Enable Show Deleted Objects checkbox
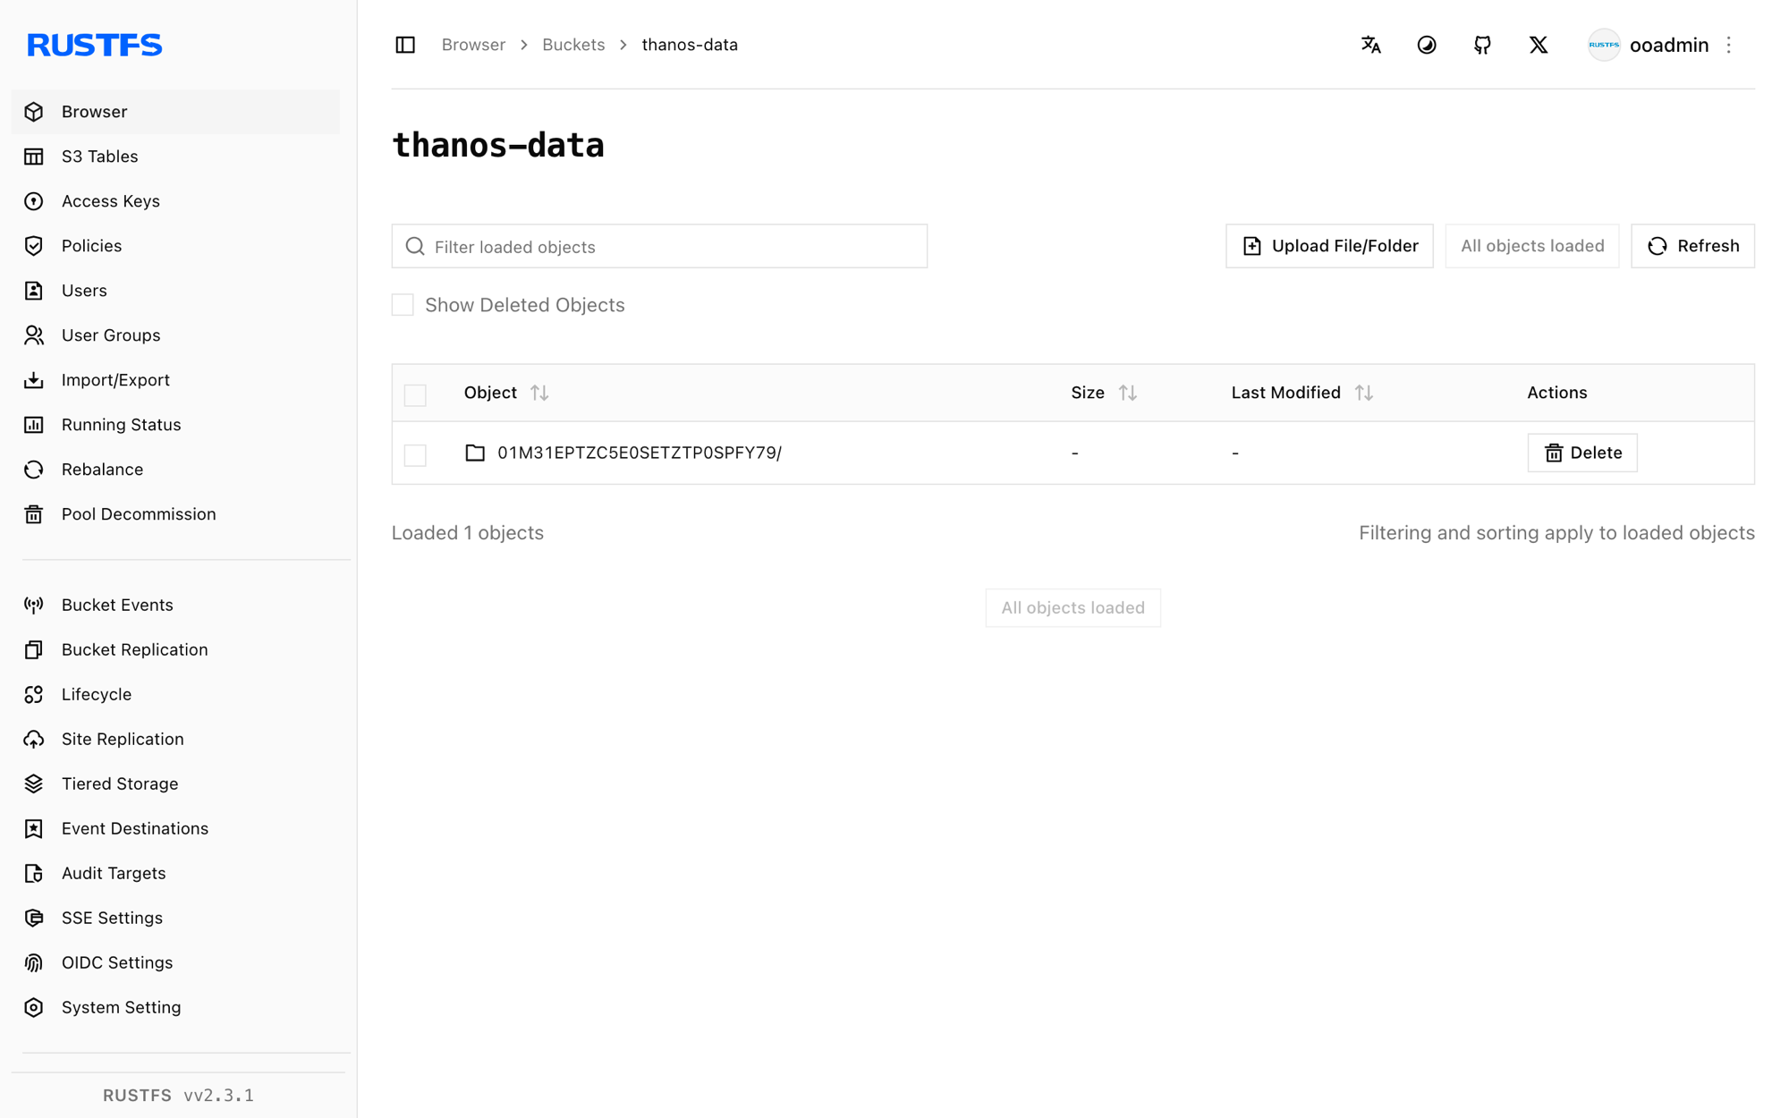 [403, 305]
